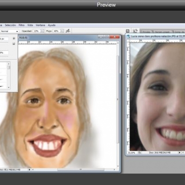
Task: Click the brush list scrollbar thumb
Action: pos(9,68)
